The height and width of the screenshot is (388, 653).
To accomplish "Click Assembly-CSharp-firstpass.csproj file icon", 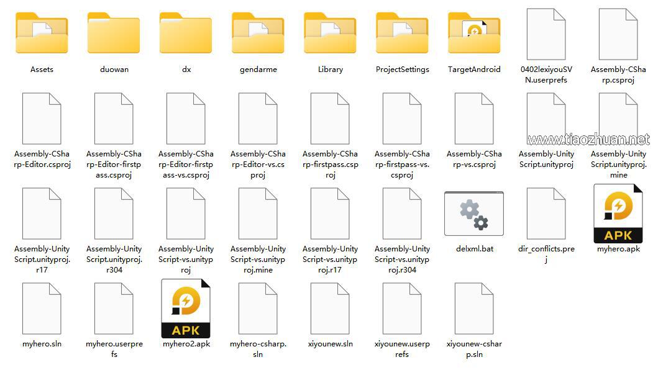I will point(330,119).
